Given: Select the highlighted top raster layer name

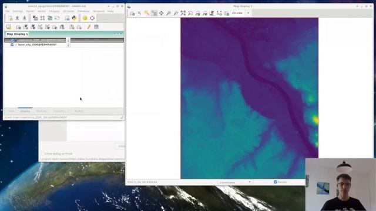Looking at the screenshot, I should tap(41, 40).
